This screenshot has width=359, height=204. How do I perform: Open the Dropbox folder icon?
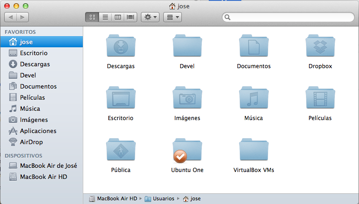tap(320, 46)
